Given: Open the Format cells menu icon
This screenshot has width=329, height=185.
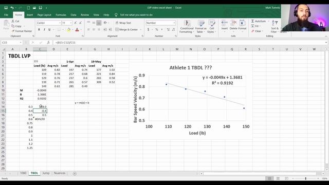Looking at the screenshot, I should click(x=242, y=23).
